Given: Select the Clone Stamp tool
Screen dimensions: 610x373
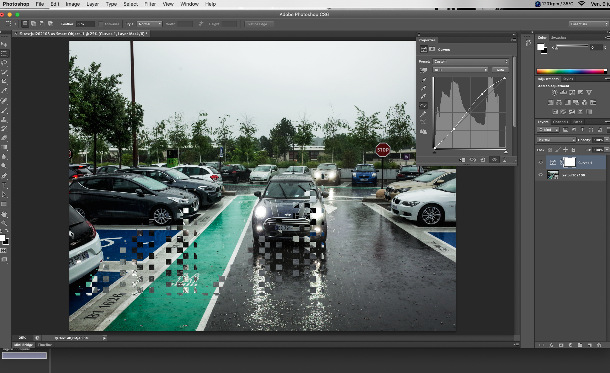Looking at the screenshot, I should click(5, 119).
